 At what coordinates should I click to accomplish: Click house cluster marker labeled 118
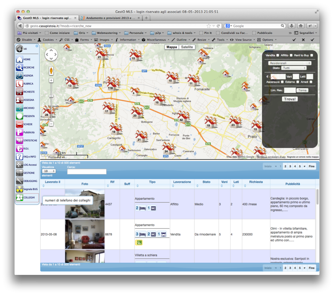coord(112,84)
